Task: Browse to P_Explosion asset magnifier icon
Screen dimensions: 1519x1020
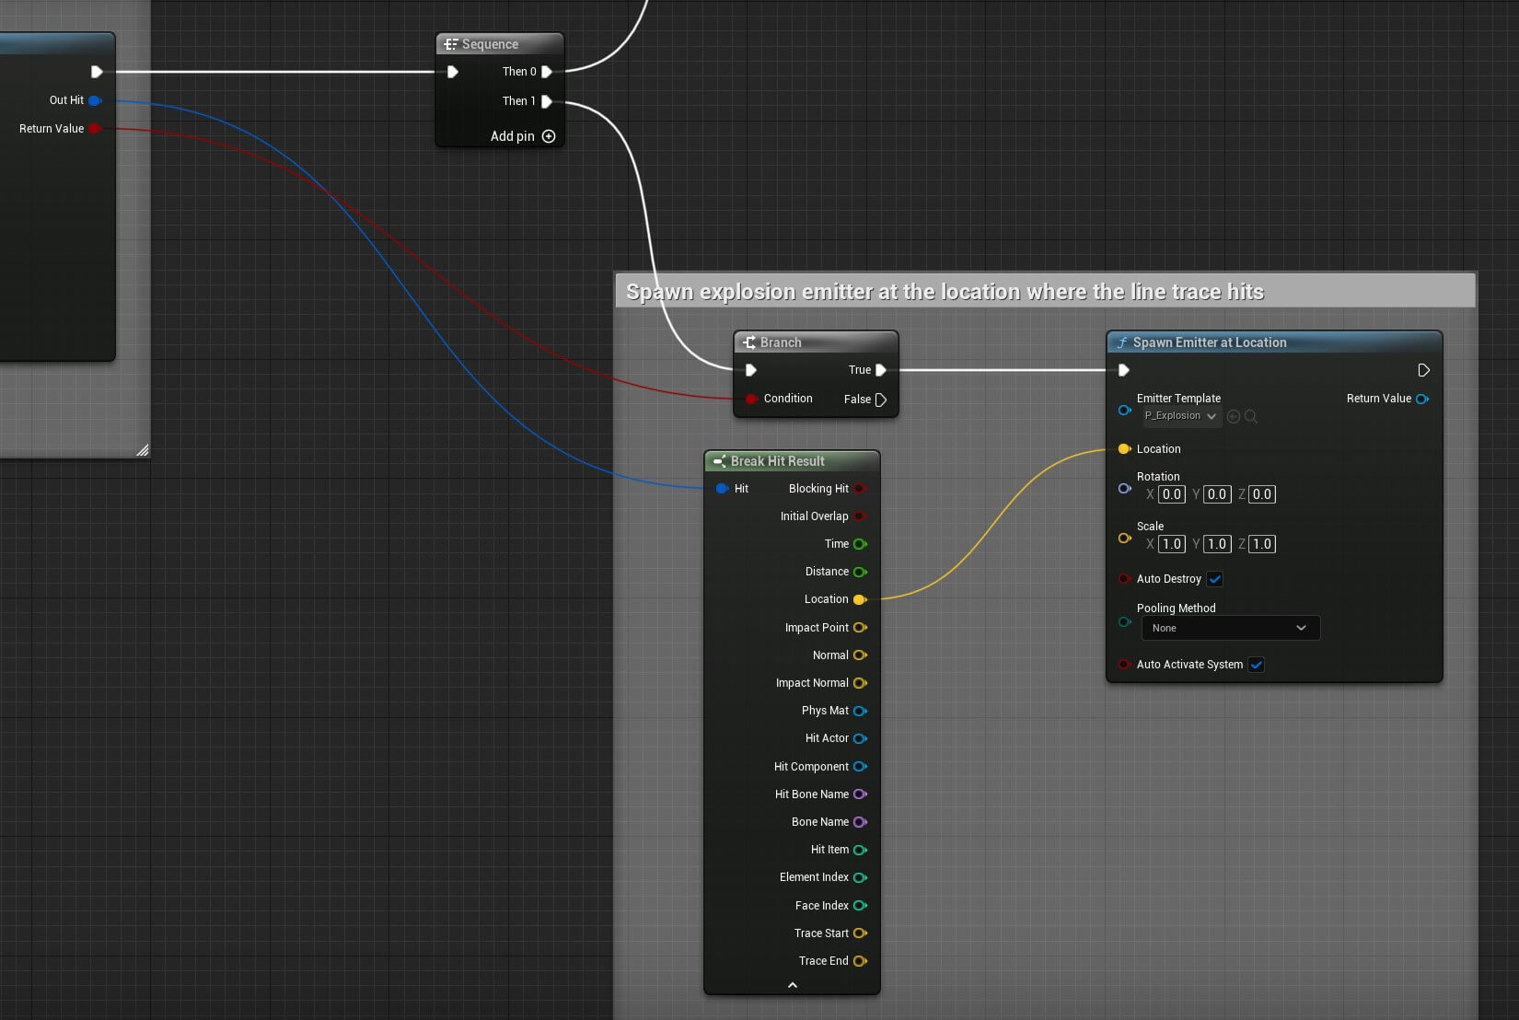Action: pos(1250,416)
